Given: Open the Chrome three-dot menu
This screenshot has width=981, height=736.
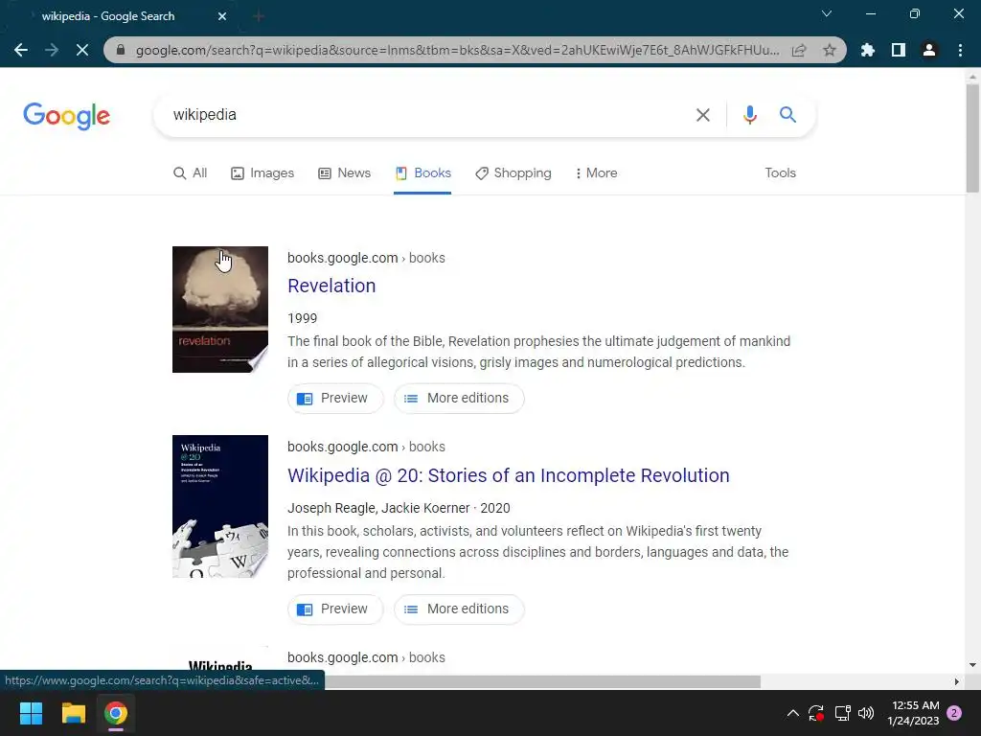Looking at the screenshot, I should (x=960, y=50).
